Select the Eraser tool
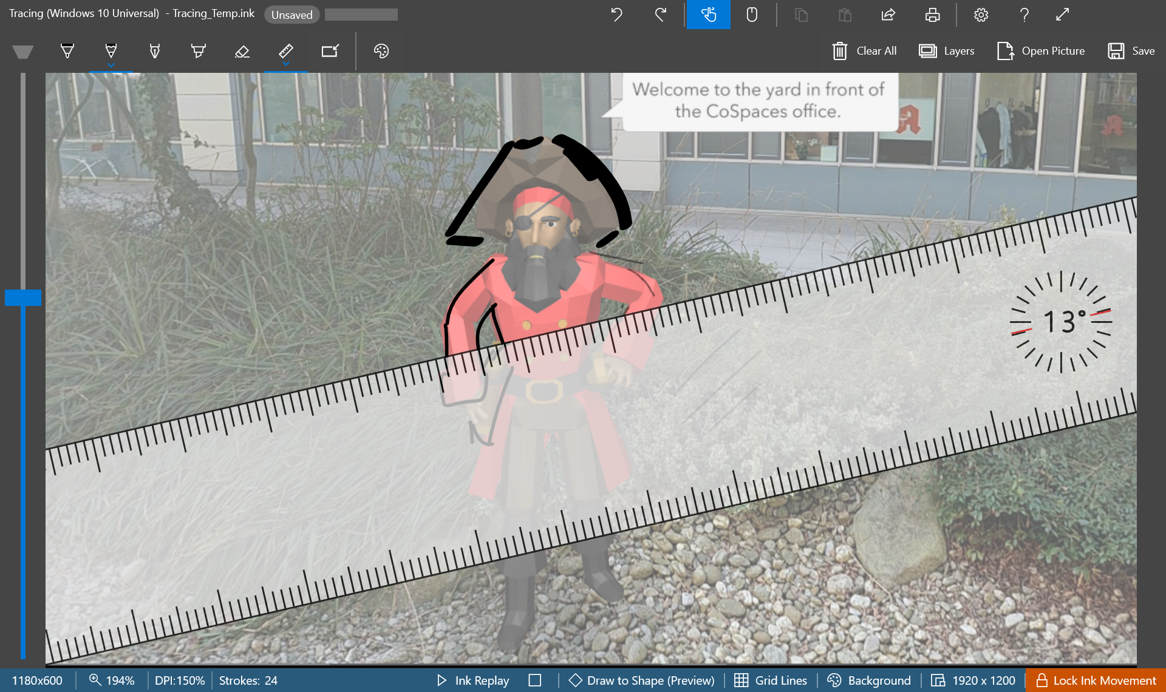 (242, 51)
